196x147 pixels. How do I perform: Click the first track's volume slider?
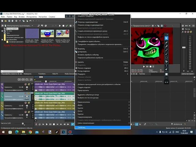[x=27, y=87]
